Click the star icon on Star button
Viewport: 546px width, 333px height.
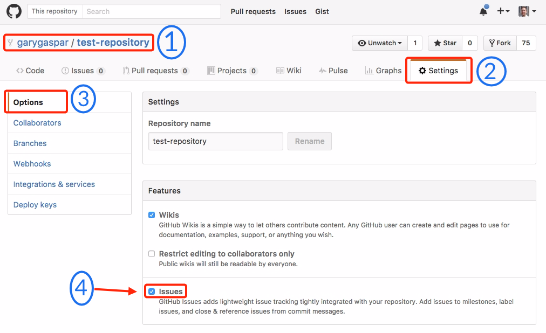(438, 43)
